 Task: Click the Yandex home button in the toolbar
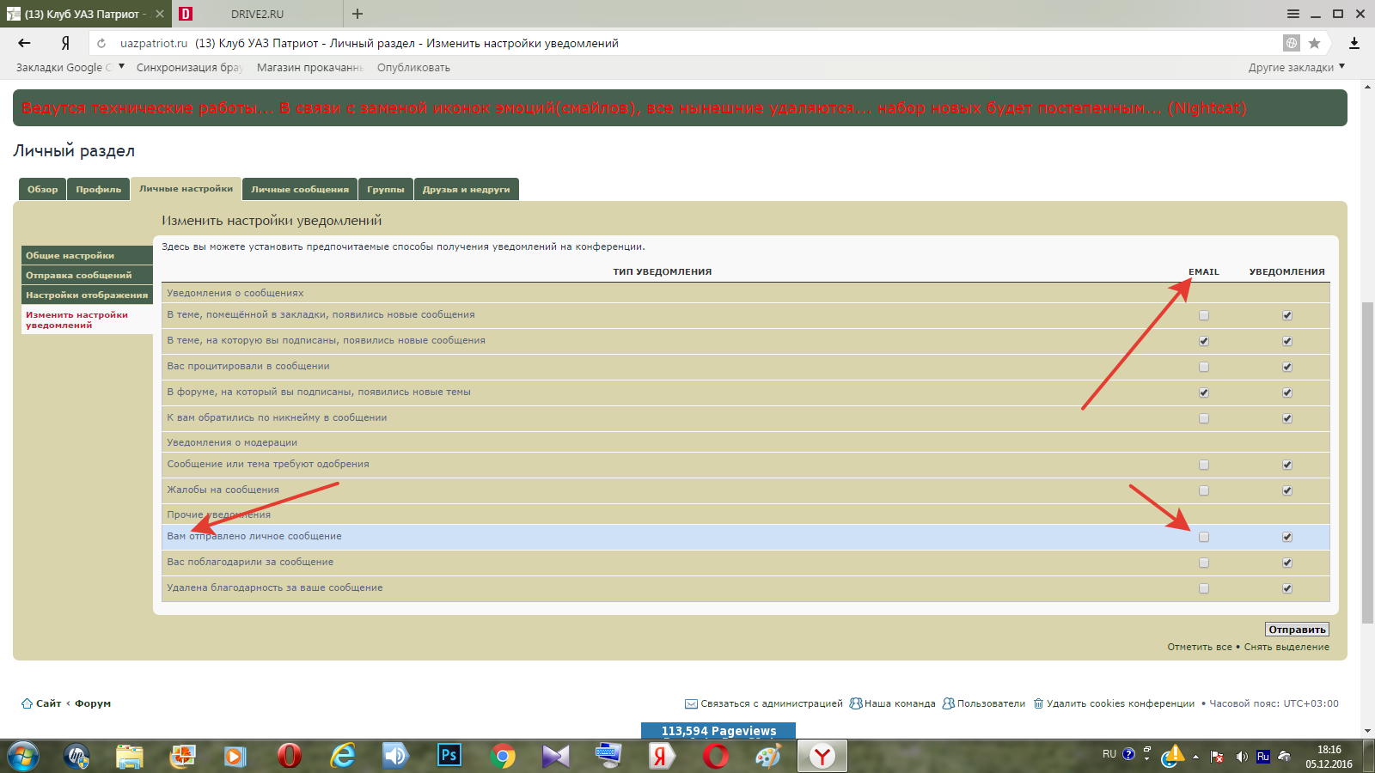click(65, 43)
